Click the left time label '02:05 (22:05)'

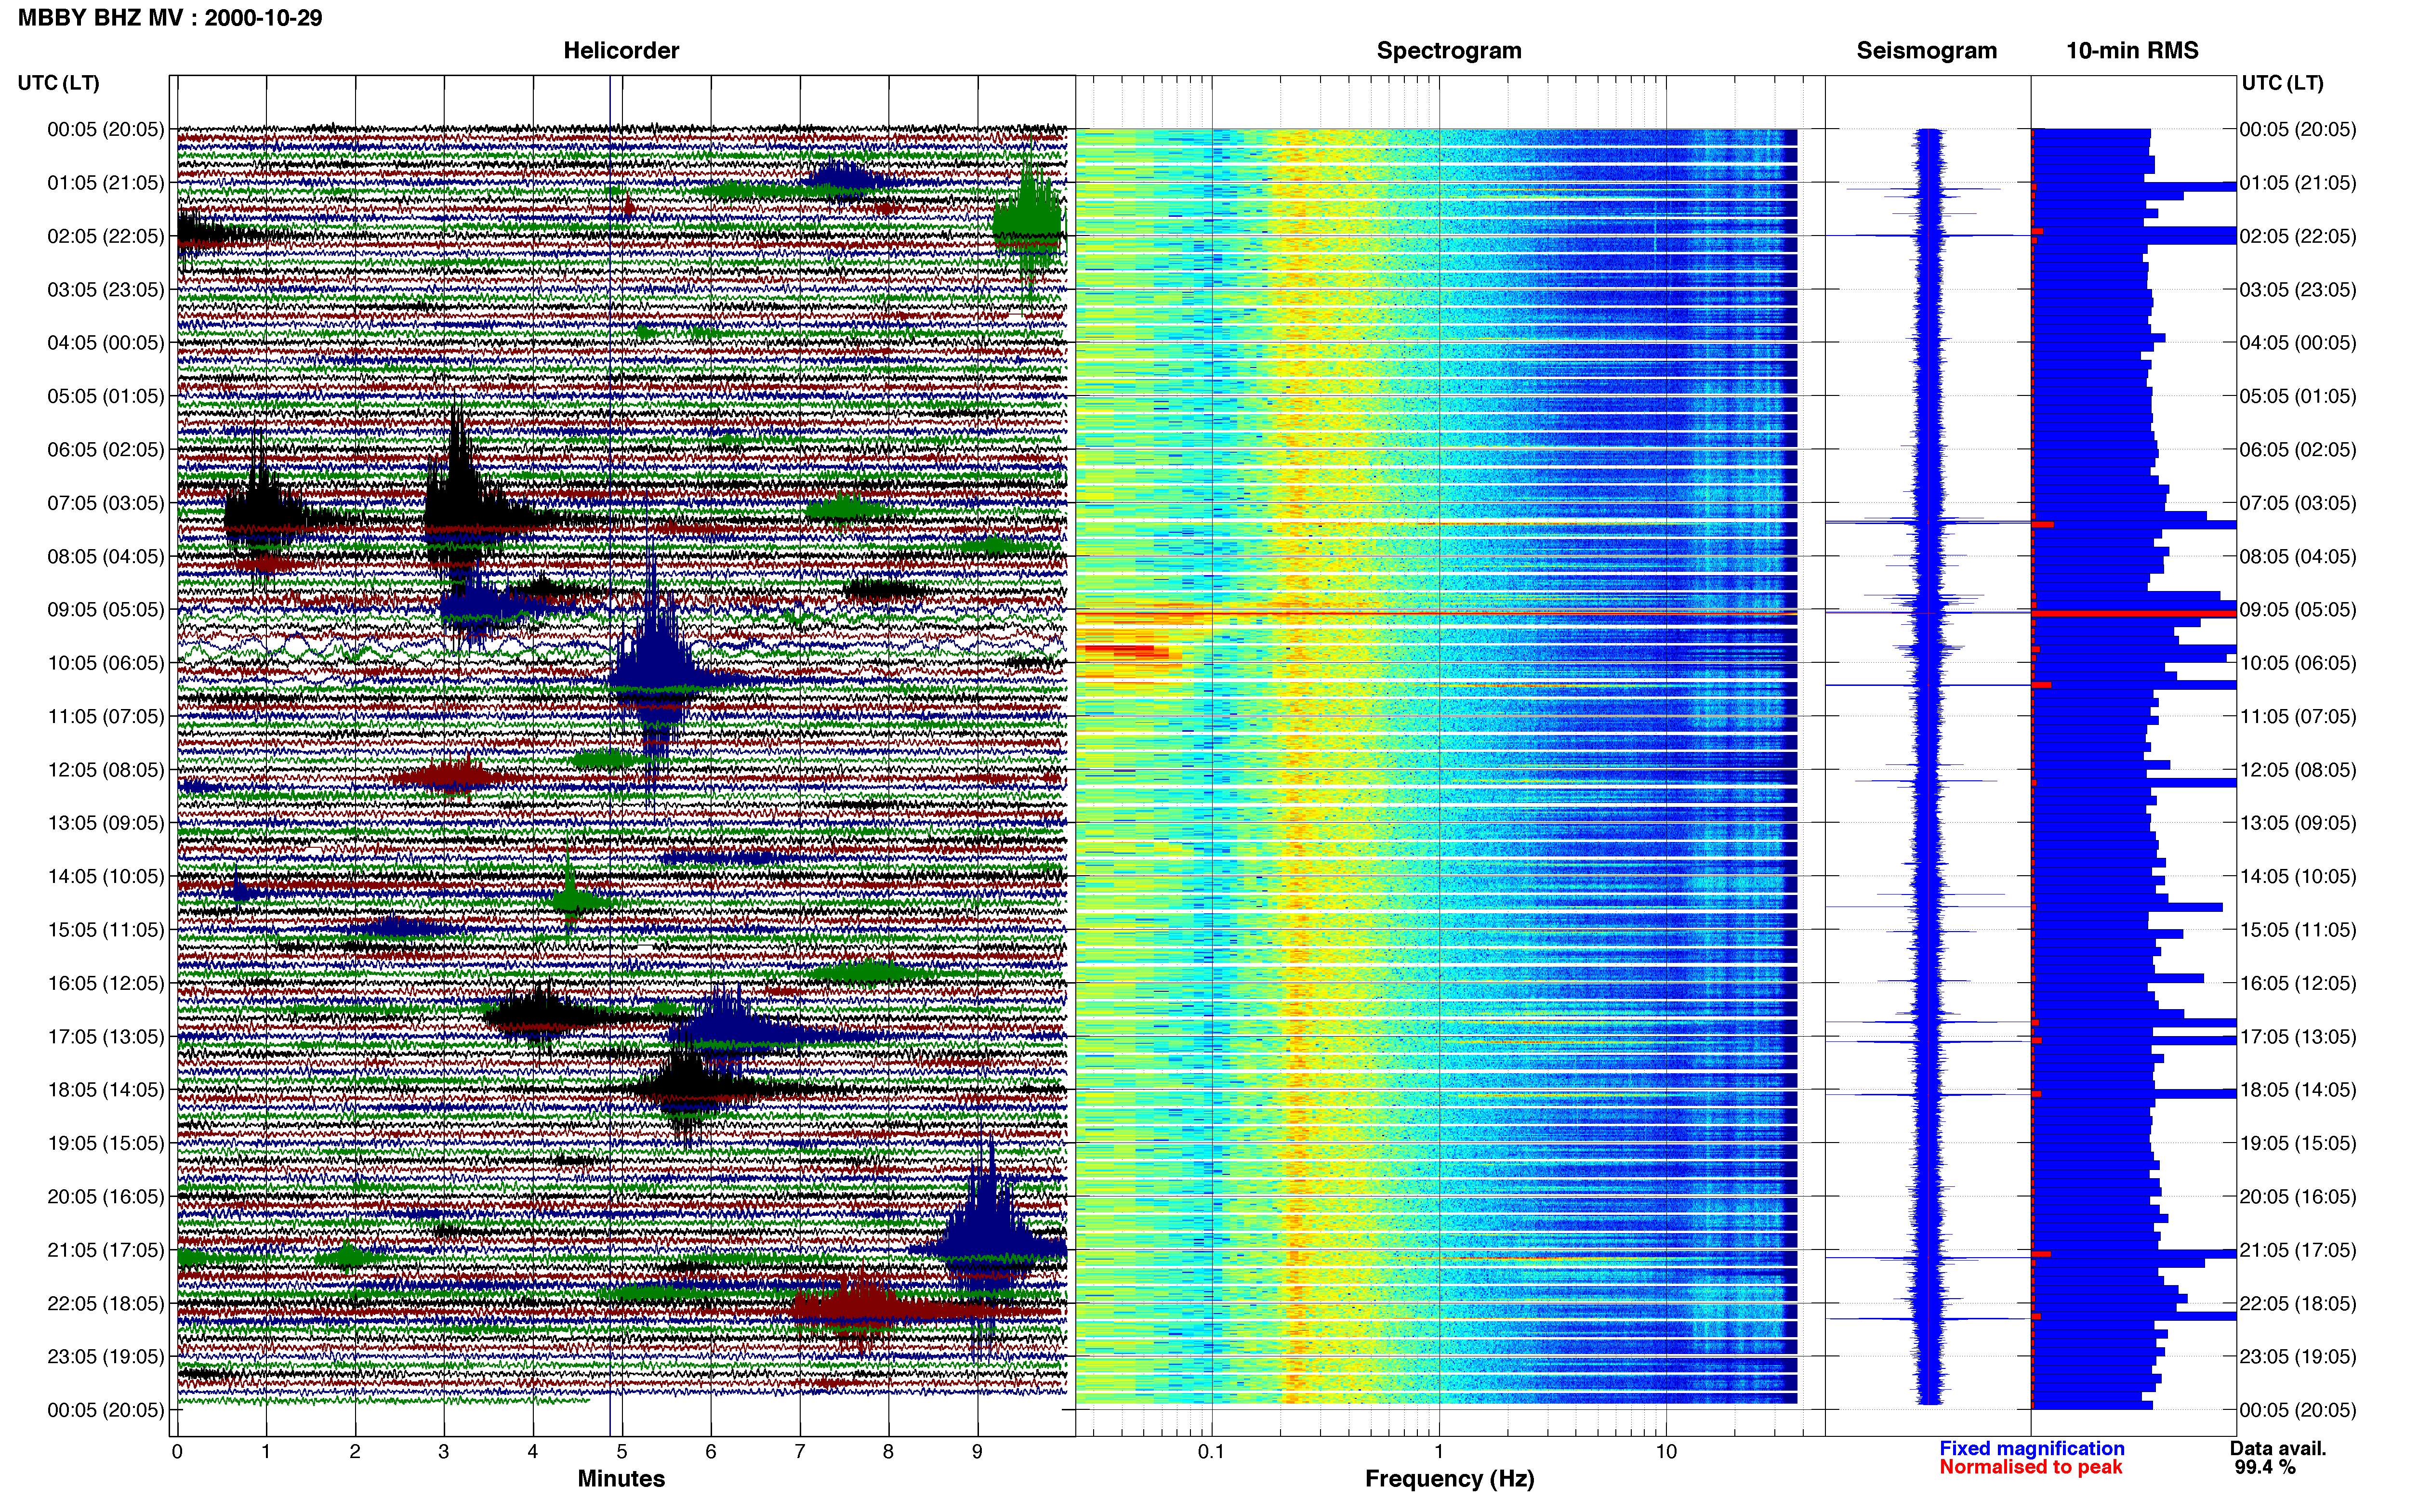pos(105,236)
